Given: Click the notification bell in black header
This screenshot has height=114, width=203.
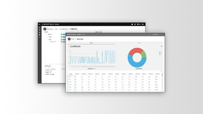Looking at the screenshot, I should tap(143, 24).
